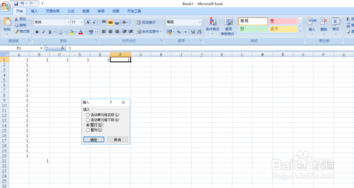Screen dimensions: 354x188
Task: Open cell Format 格式 ribbon button
Action: (336, 26)
